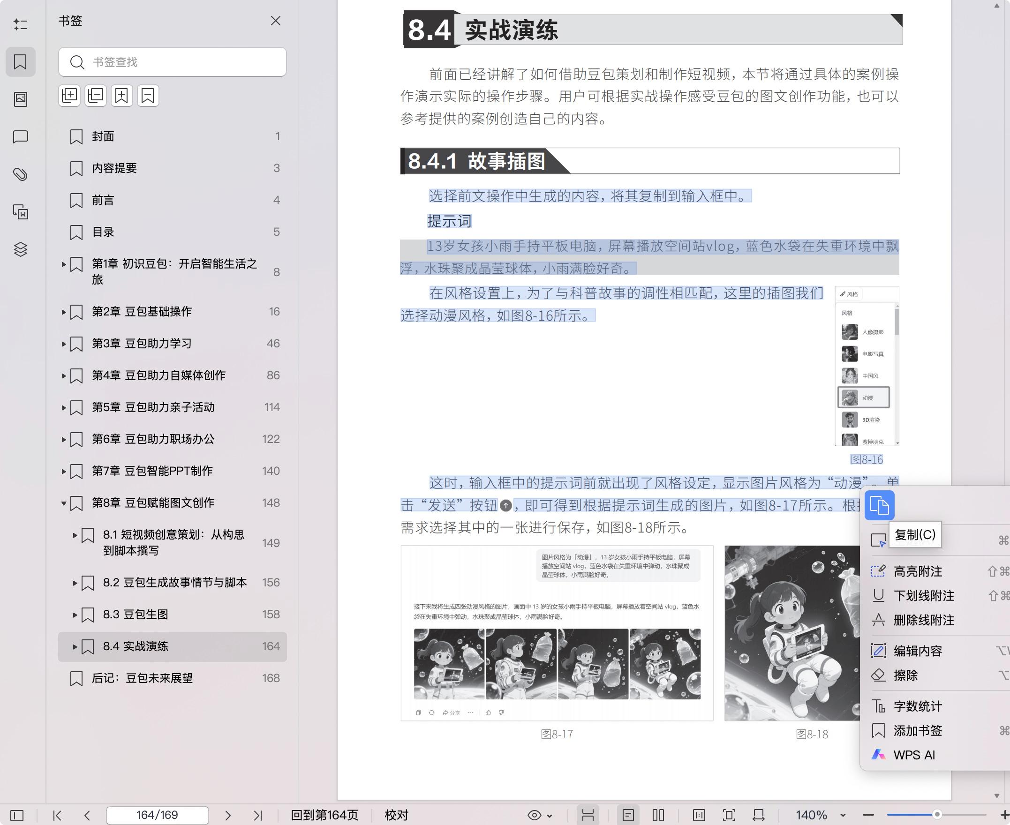Expand 第2章 豆包基础操作 bookmark

coord(64,312)
